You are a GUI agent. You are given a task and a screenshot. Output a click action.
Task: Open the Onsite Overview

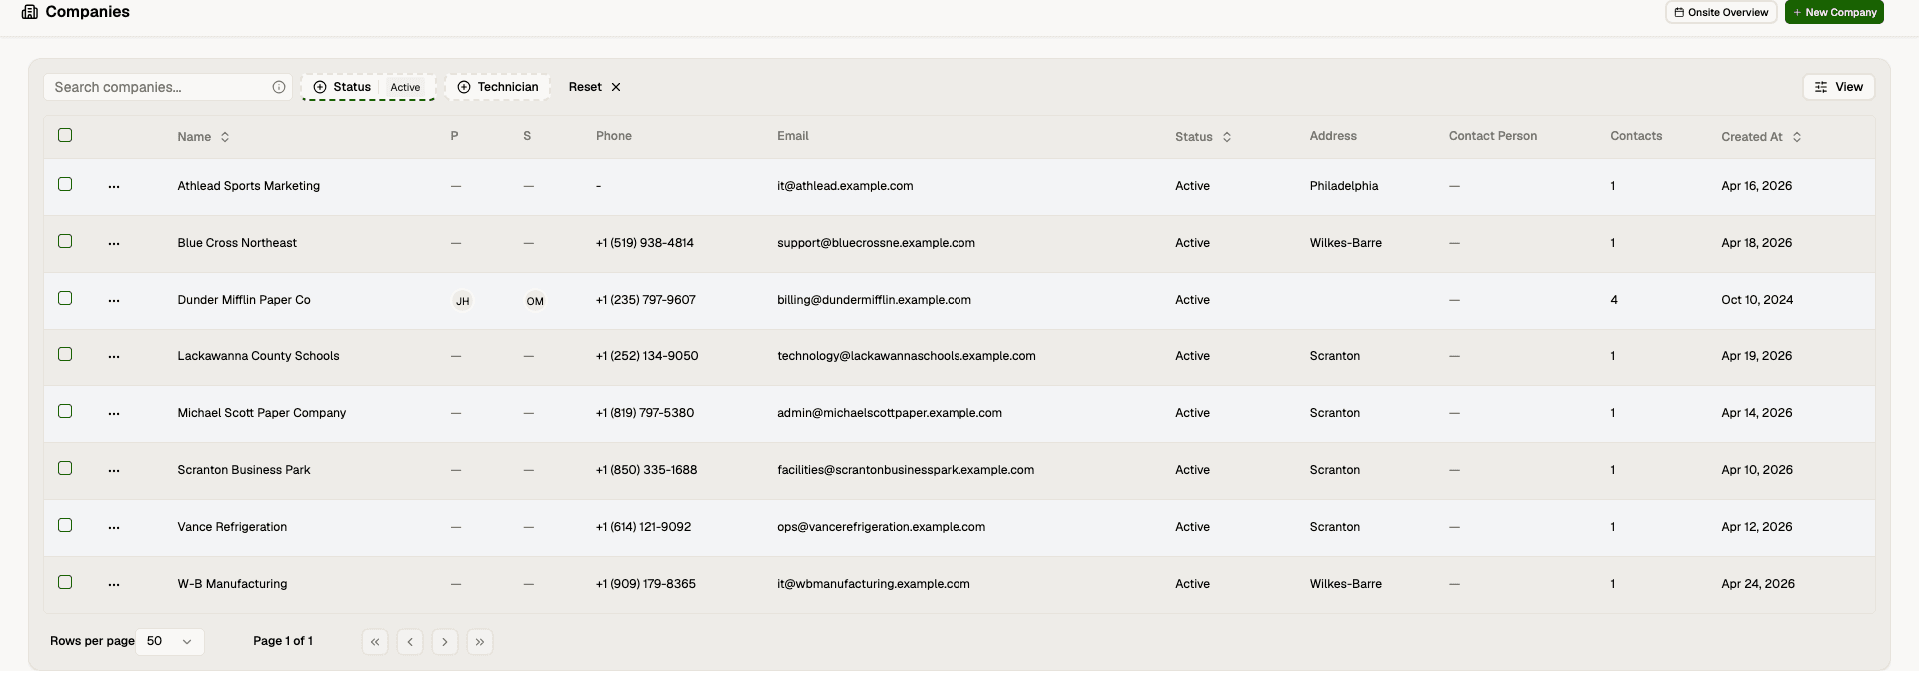point(1721,12)
